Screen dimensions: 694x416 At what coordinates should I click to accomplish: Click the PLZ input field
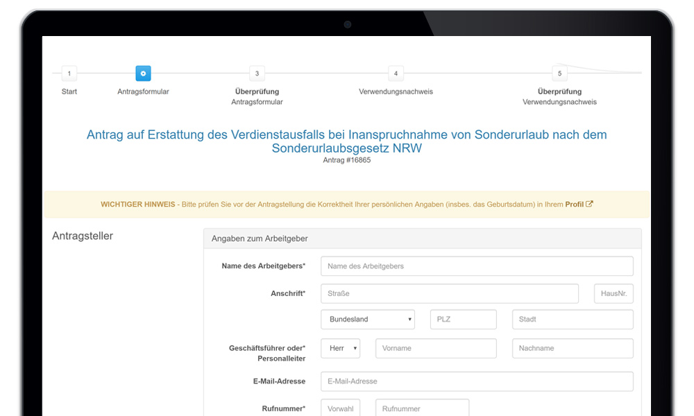[x=463, y=319]
